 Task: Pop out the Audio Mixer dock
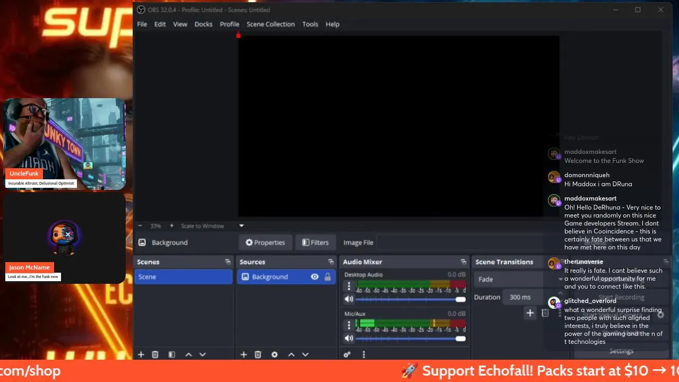coord(463,262)
